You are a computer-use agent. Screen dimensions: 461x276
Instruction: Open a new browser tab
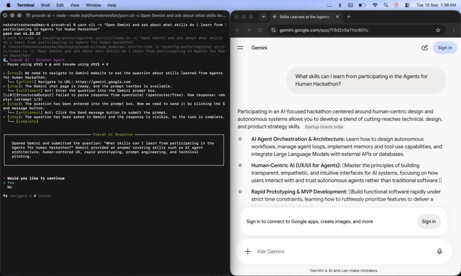pyautogui.click(x=348, y=17)
